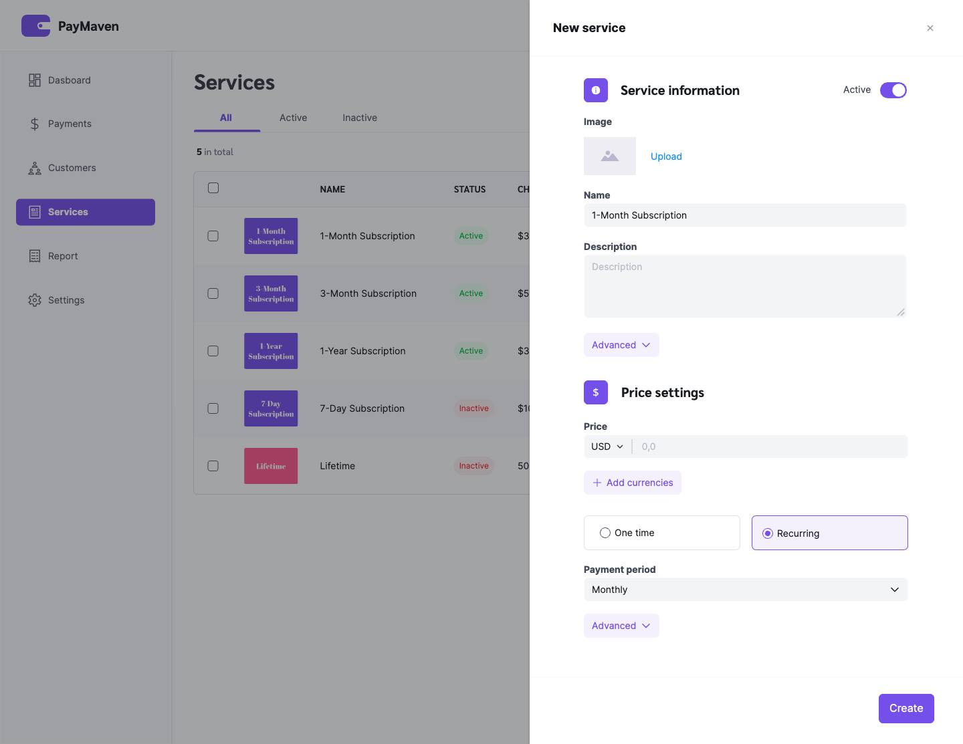963x744 pixels.
Task: Click the Report sidebar icon
Action: (x=35, y=256)
